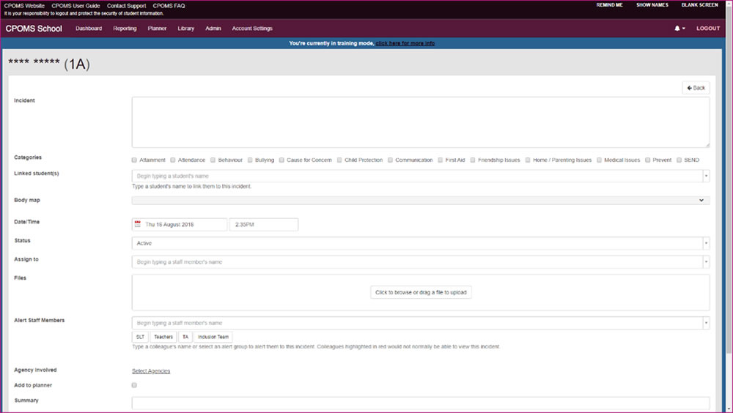Tick the Attendance category checkbox
This screenshot has width=733, height=413.
coord(172,160)
